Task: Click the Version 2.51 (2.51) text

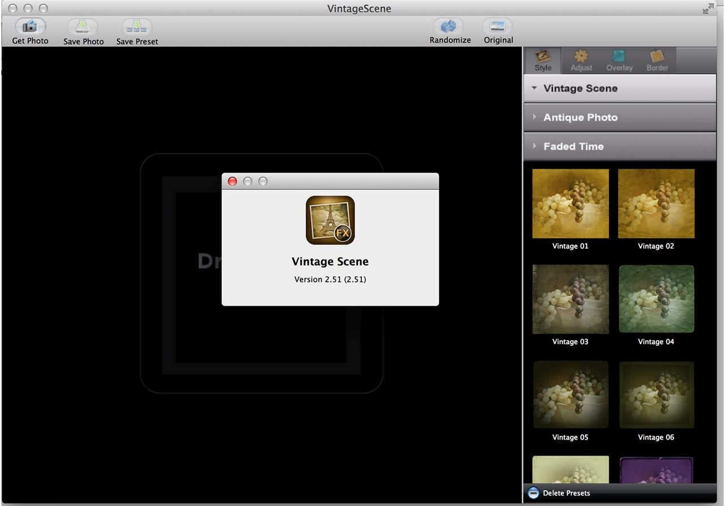Action: tap(330, 279)
